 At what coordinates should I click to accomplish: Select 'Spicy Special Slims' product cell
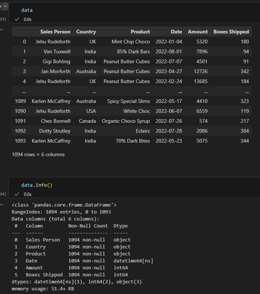pos(128,101)
